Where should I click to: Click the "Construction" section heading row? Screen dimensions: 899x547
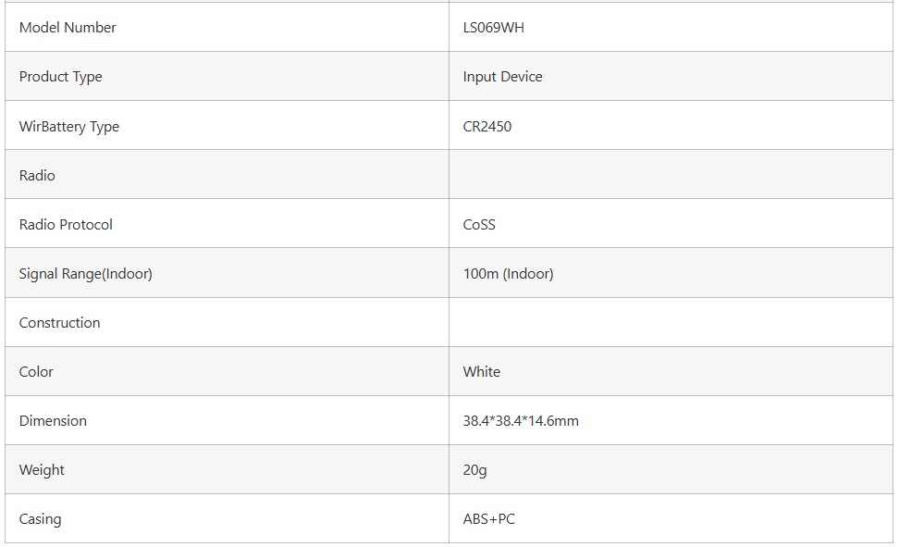(x=59, y=323)
